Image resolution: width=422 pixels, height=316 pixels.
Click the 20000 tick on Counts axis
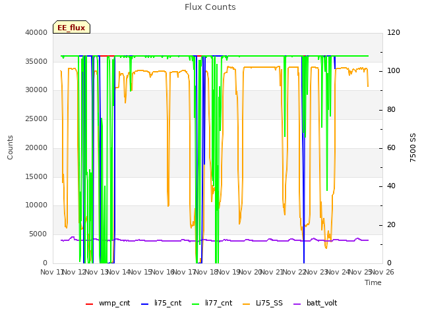click(x=36, y=147)
